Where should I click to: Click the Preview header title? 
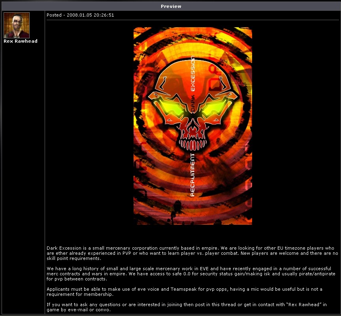[x=171, y=6]
